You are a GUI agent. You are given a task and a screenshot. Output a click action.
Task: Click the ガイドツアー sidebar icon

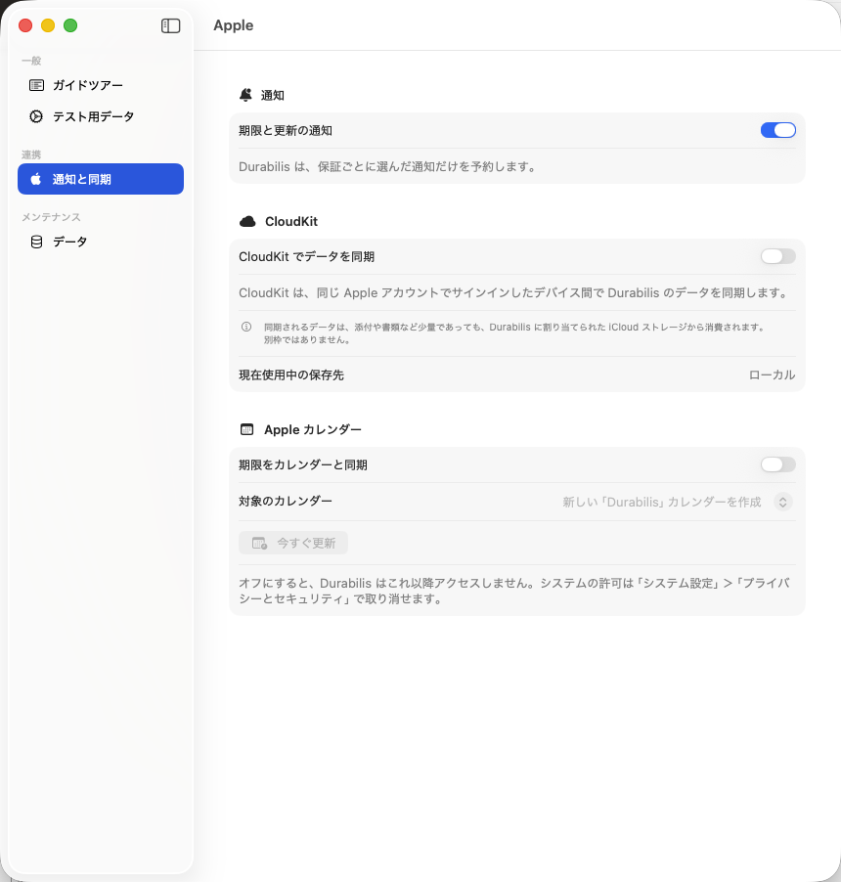36,85
